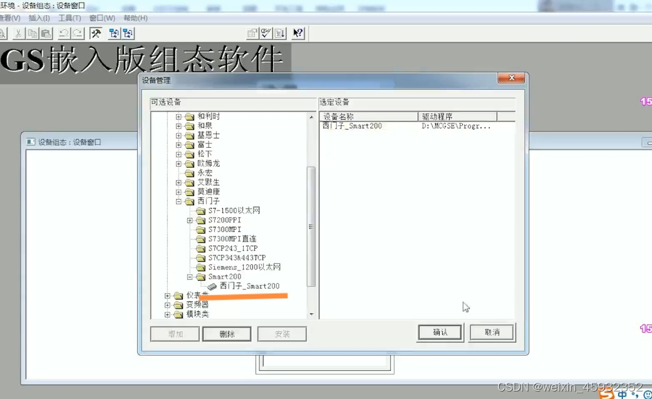Click chip icon of 西门子_Smart200 in tree
The height and width of the screenshot is (399, 652).
(212, 287)
